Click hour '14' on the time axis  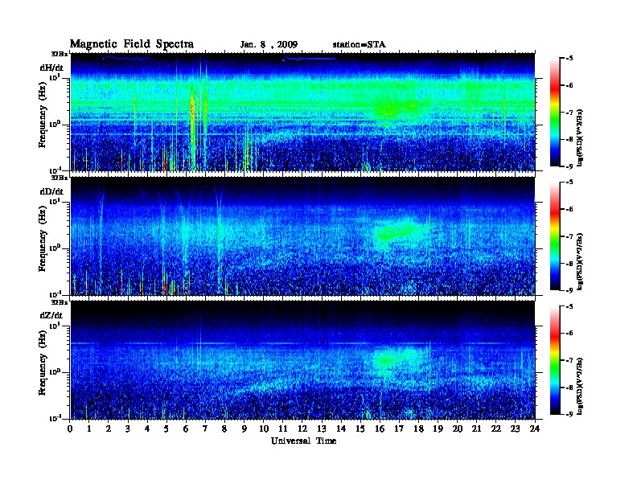tap(341, 428)
